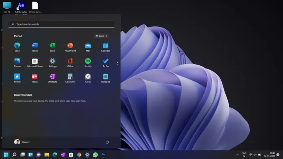Open the Calendar app
The image size is (283, 159).
coord(106,47)
